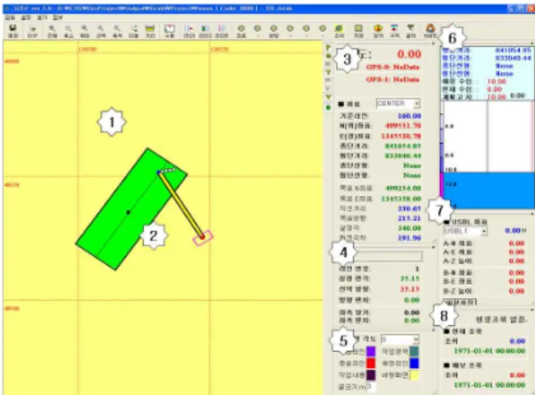Click the third round olive toolbar icon
535x395 pixels.
(274, 29)
